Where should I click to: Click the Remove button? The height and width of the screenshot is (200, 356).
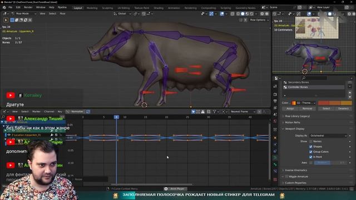pyautogui.click(x=307, y=109)
